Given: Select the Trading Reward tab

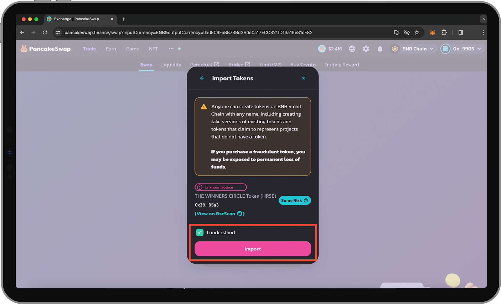Looking at the screenshot, I should pos(342,65).
